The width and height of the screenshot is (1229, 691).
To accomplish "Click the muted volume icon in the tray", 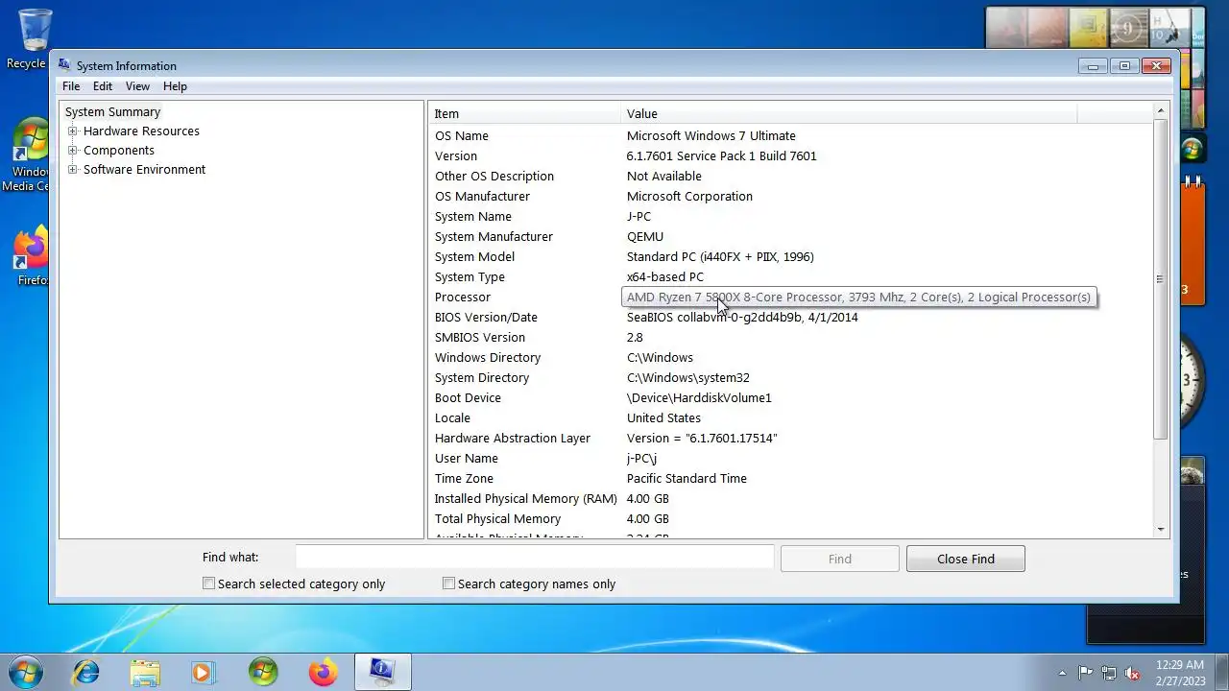I will [x=1132, y=673].
